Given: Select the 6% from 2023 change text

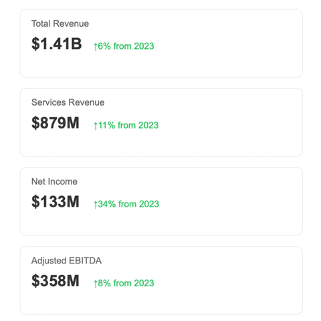Looking at the screenshot, I should point(126,46).
